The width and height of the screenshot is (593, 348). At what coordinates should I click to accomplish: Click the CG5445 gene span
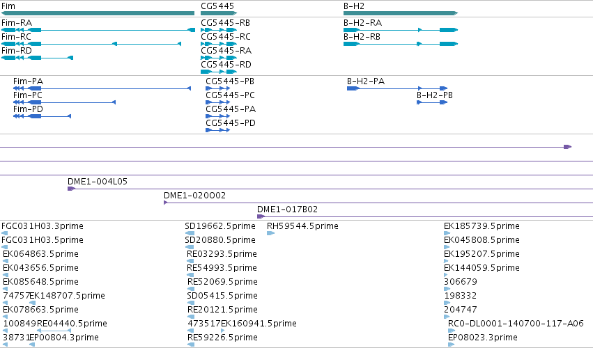click(219, 13)
